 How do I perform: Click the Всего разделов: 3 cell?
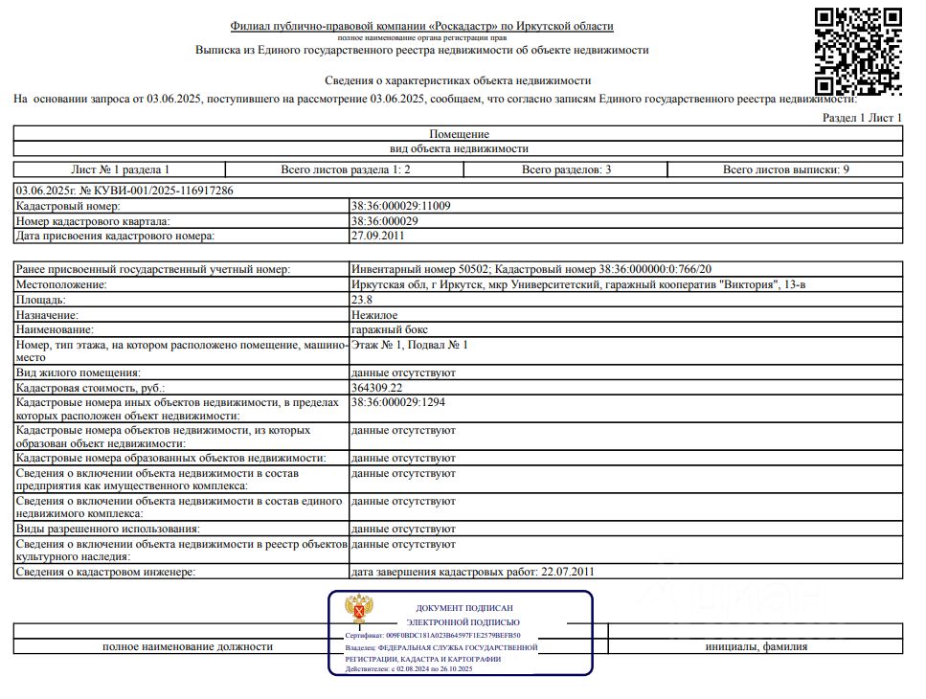[x=566, y=169]
